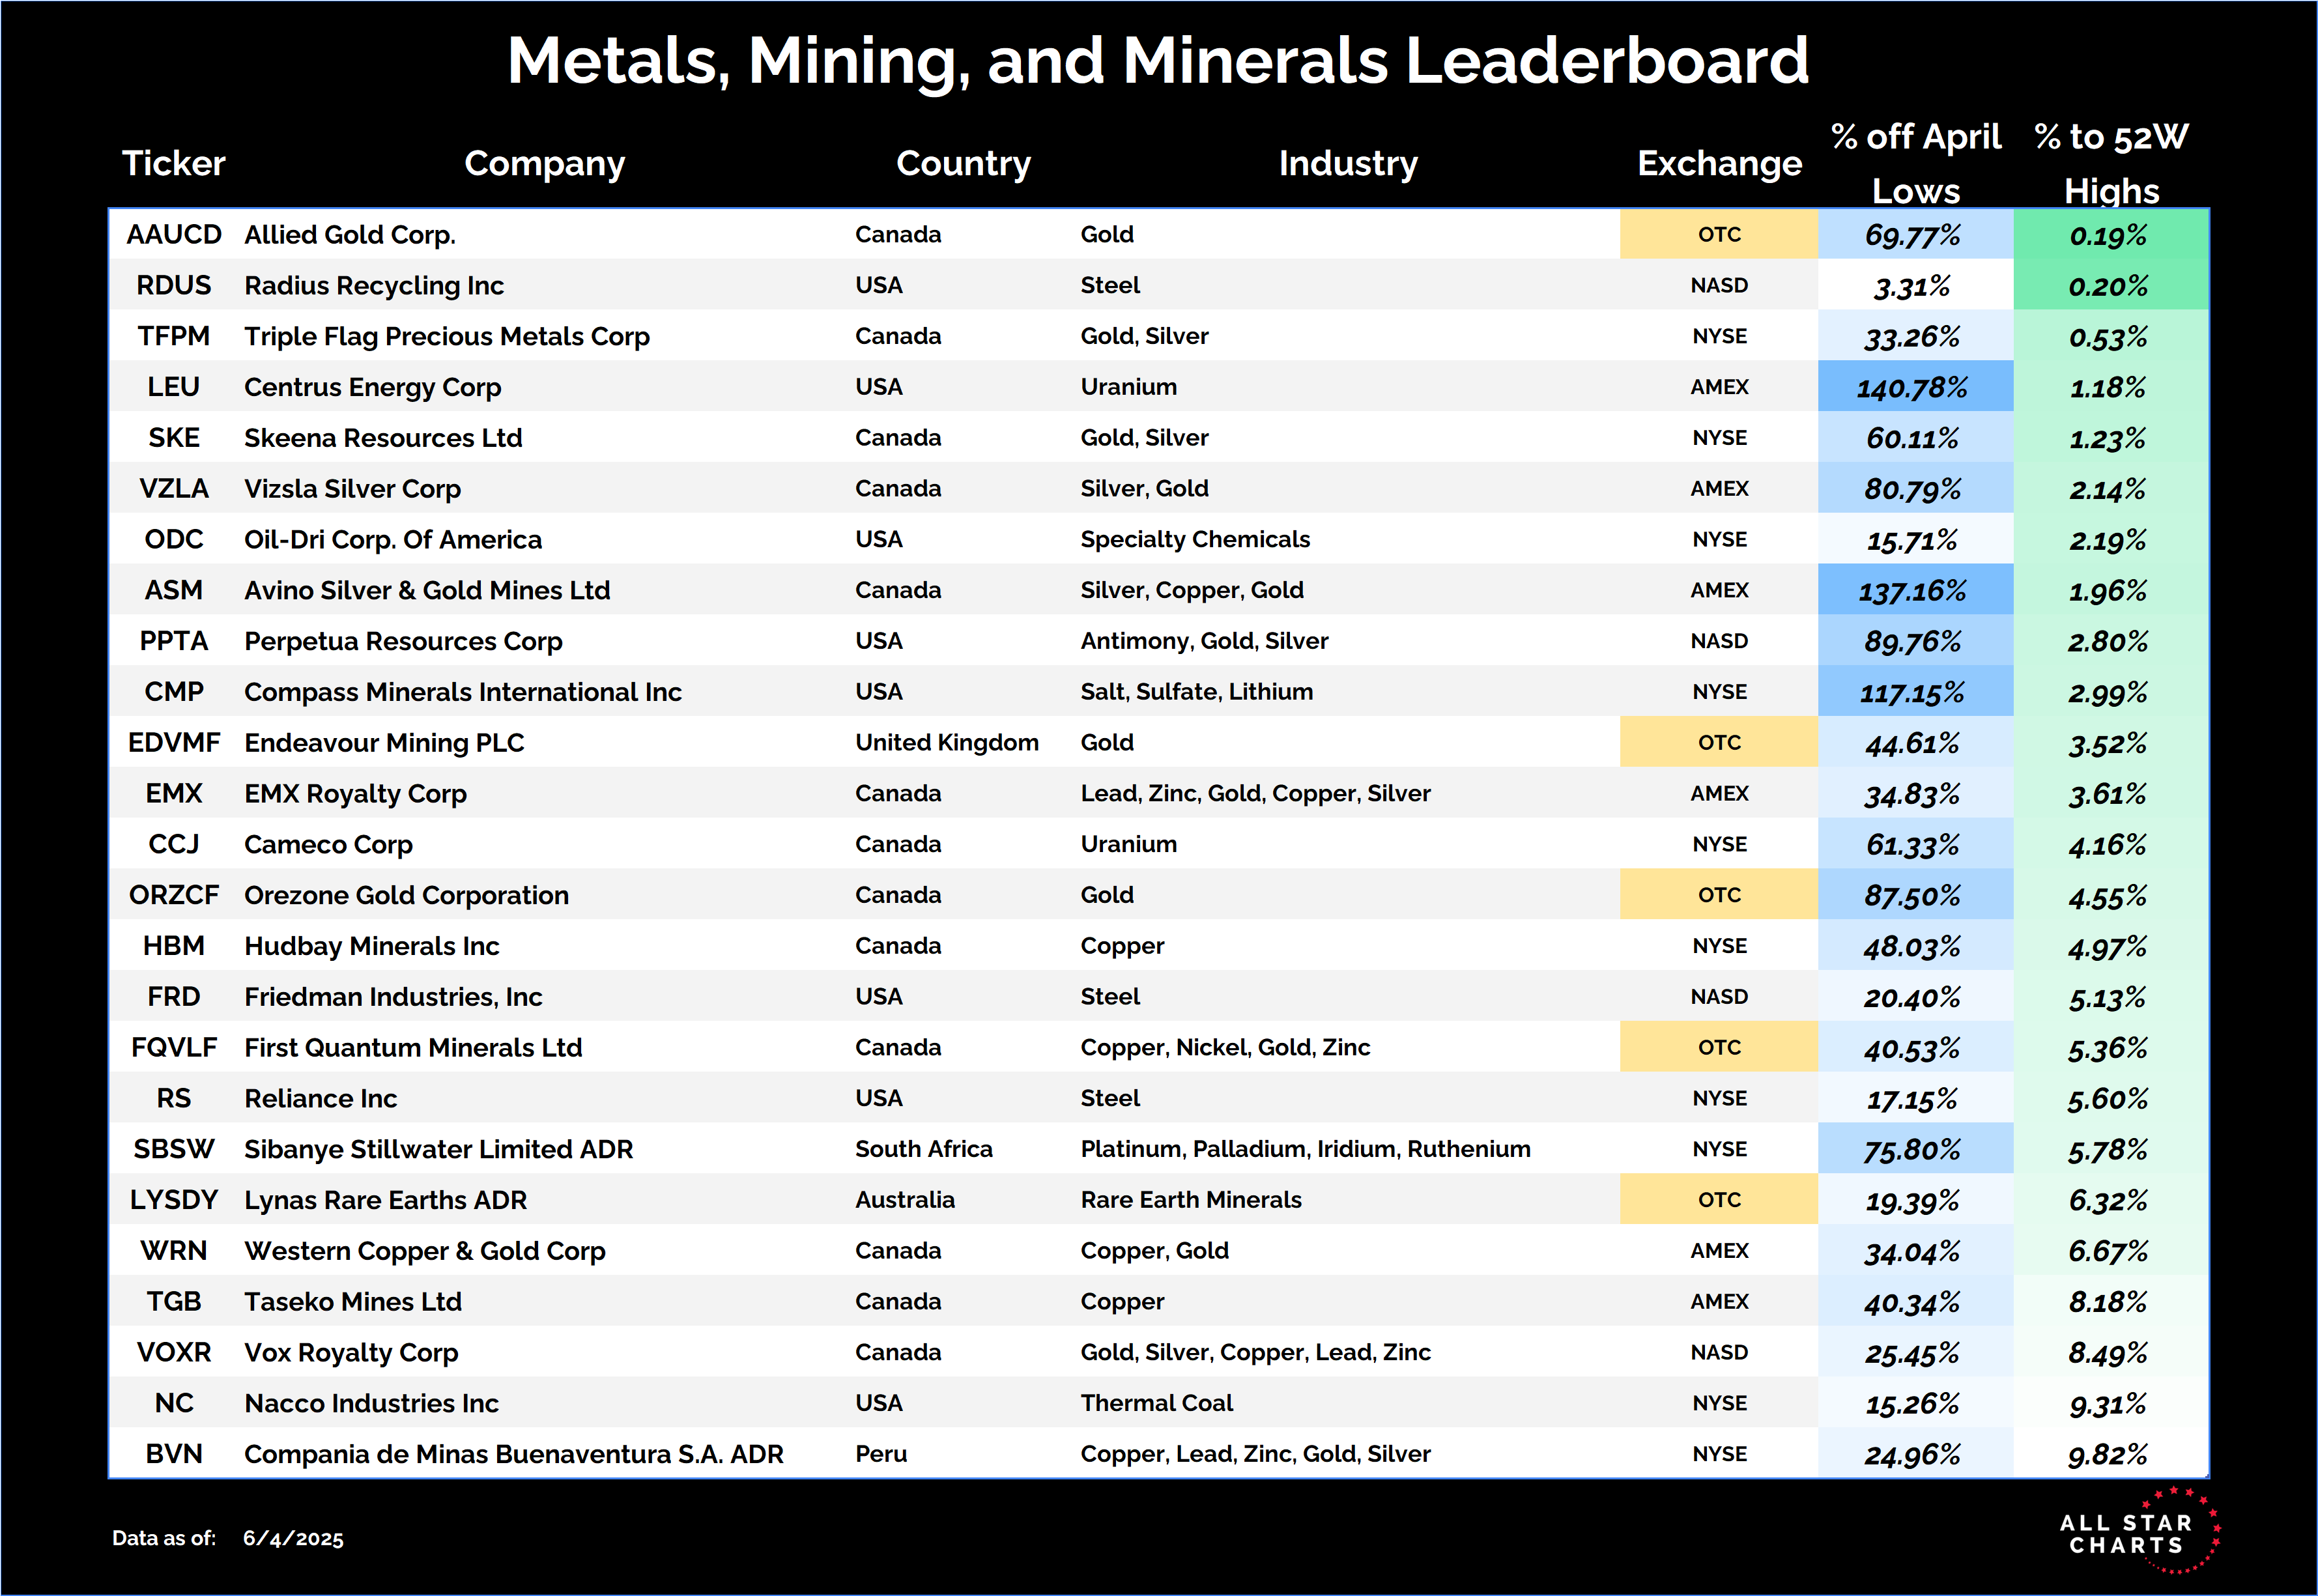Image resolution: width=2318 pixels, height=1596 pixels.
Task: Click the OTC cell for EDVMF
Action: pyautogui.click(x=1719, y=742)
